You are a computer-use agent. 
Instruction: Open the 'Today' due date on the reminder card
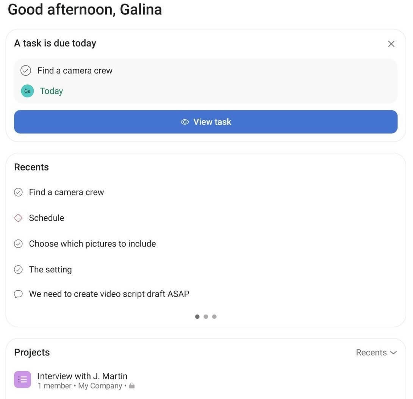tap(51, 91)
